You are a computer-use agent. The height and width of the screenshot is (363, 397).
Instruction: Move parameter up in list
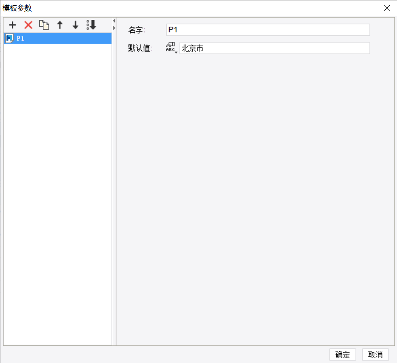pos(60,25)
